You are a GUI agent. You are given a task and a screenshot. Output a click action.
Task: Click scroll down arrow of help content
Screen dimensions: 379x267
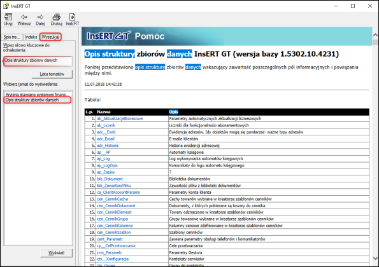[x=375, y=258]
